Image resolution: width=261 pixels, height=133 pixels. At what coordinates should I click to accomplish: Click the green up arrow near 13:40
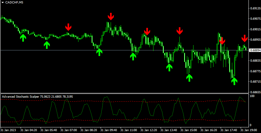[x=169, y=67]
